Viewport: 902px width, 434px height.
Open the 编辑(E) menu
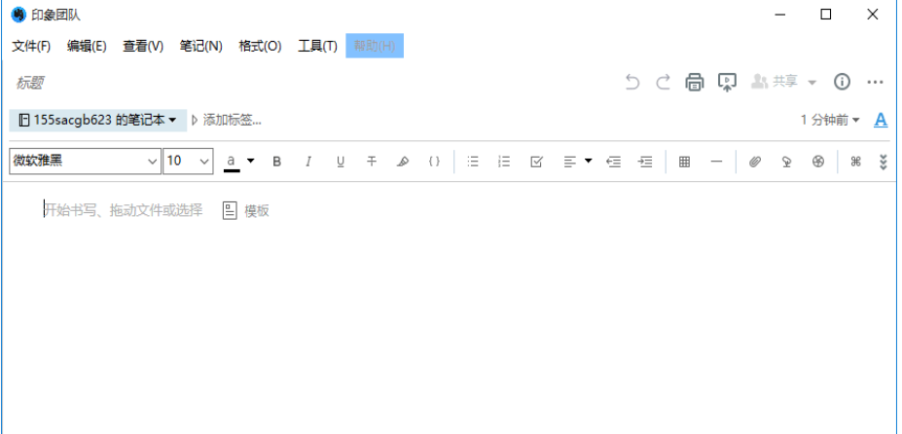click(x=87, y=47)
